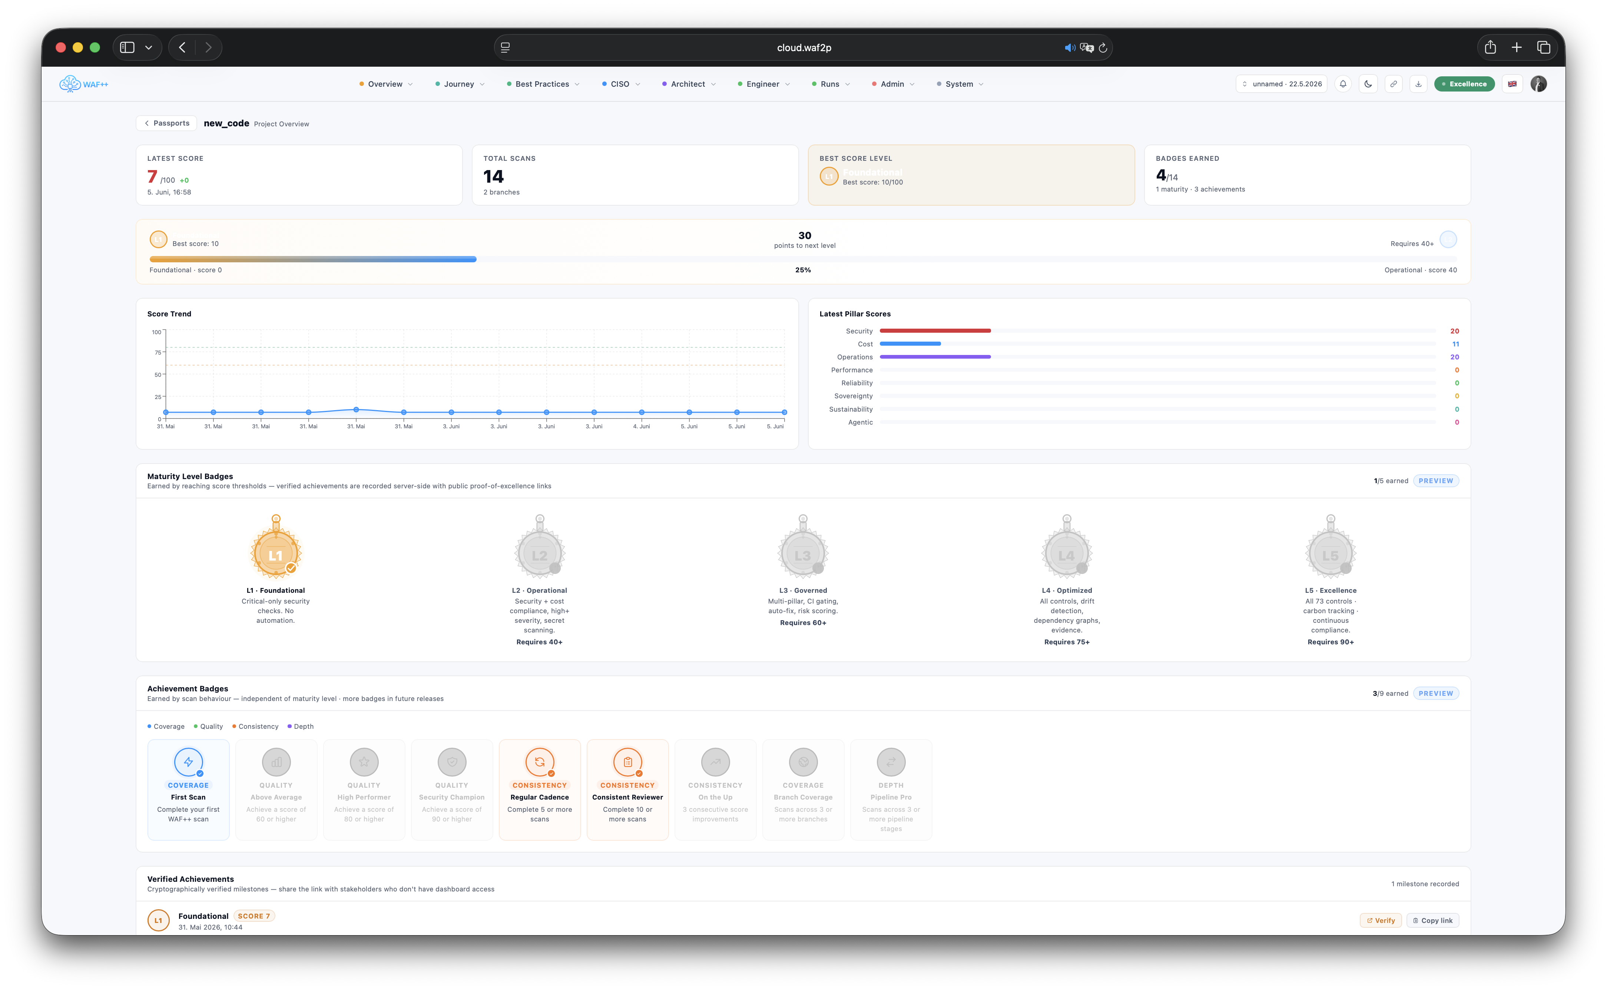
Task: Open the unnamed 22.5.2026 selector
Action: pos(1282,84)
